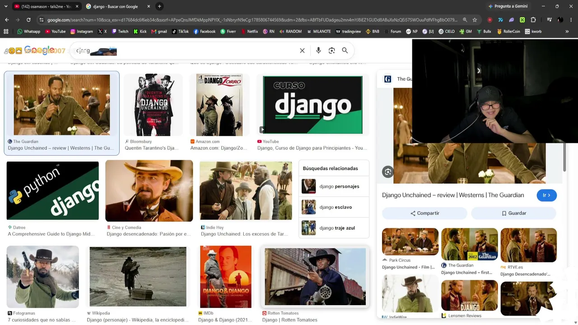Close the django Google search tab
This screenshot has height=325, width=578.
pos(149,6)
